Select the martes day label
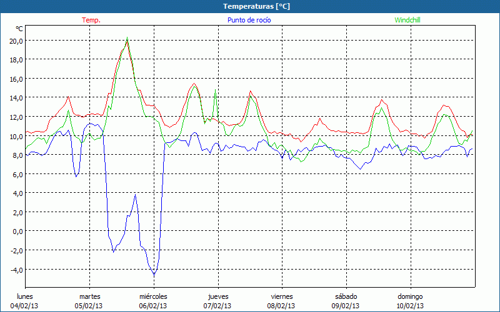 [89, 296]
